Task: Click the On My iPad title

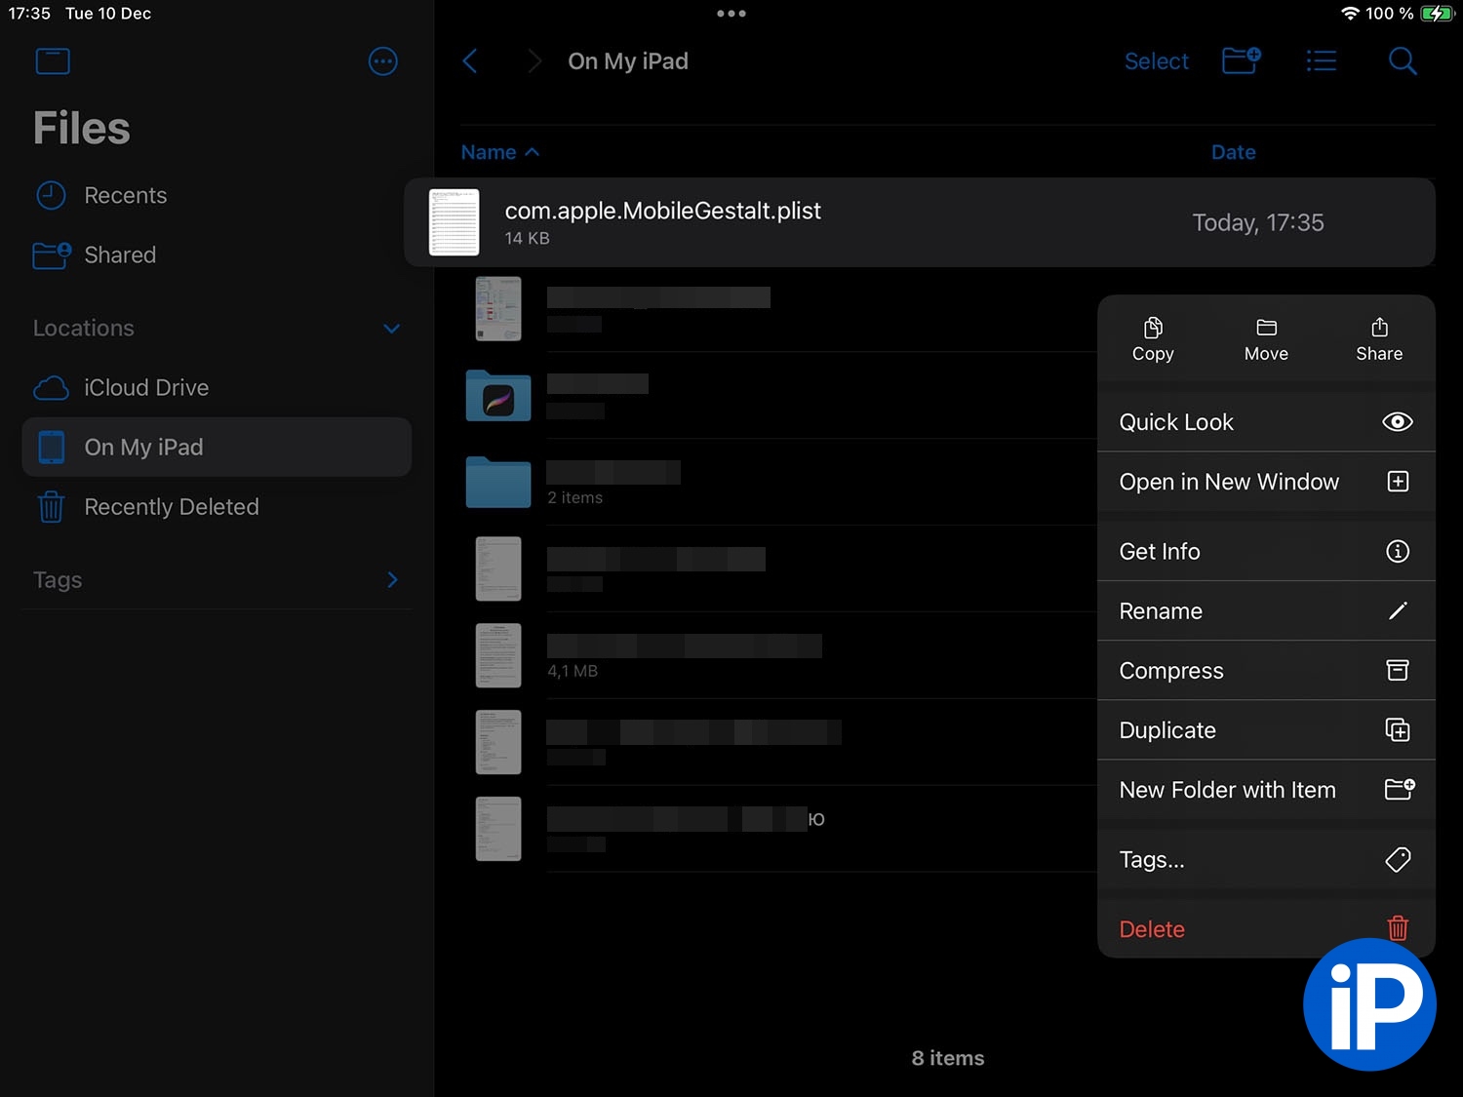Action: pos(628,61)
